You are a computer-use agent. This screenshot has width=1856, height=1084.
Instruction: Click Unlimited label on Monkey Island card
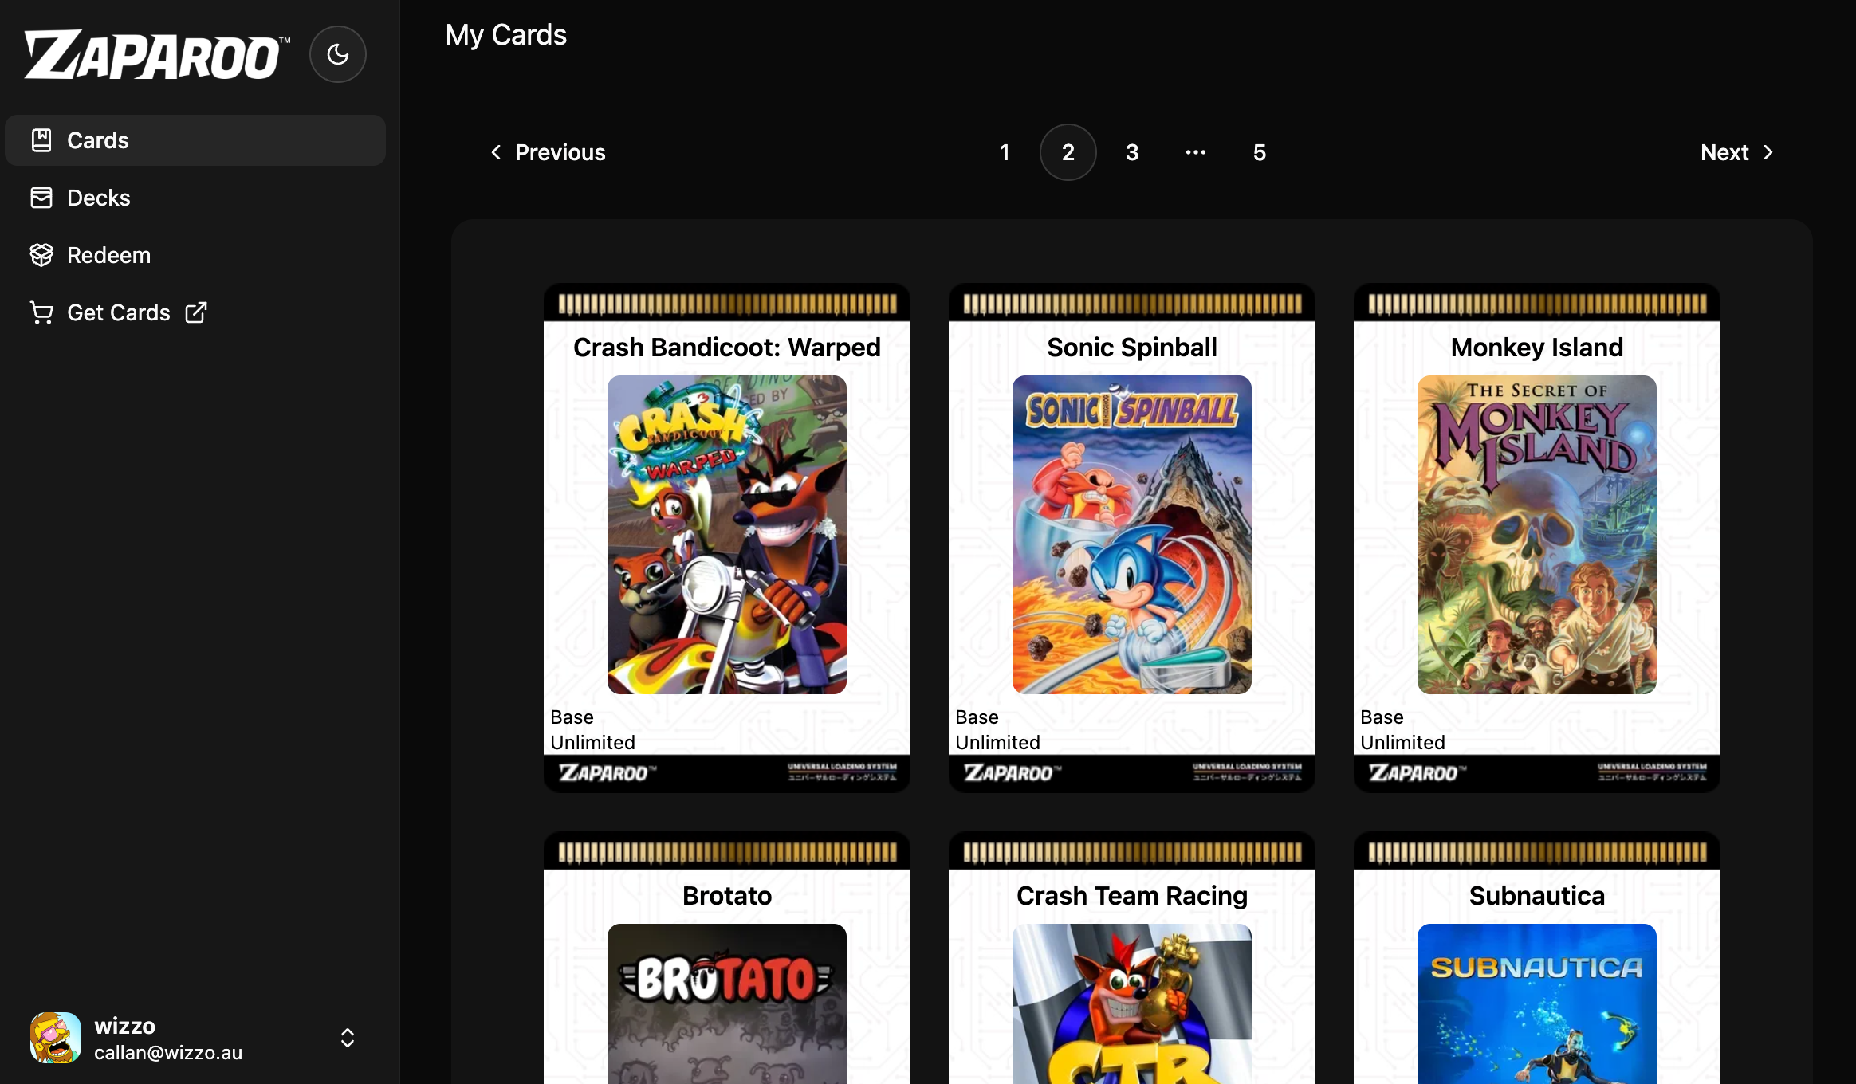click(1402, 743)
